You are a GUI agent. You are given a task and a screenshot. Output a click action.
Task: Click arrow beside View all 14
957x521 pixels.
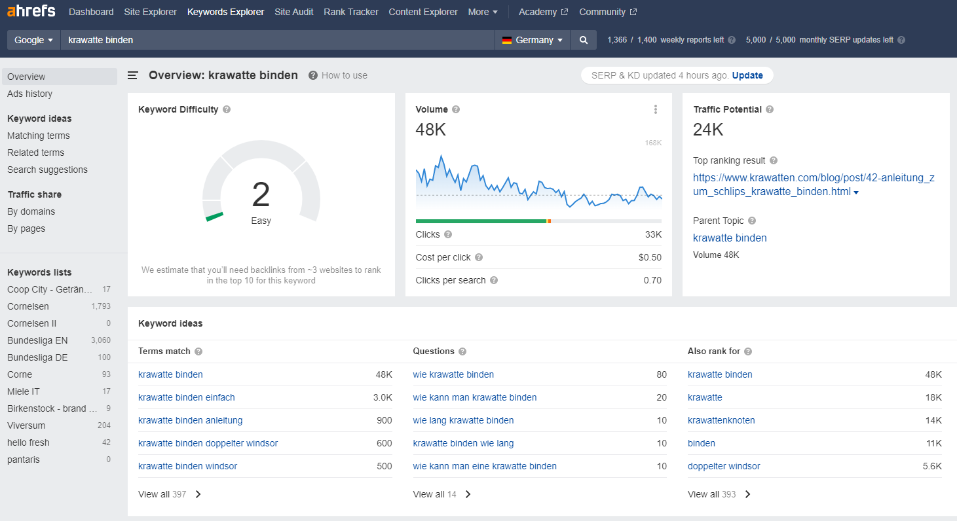[468, 494]
